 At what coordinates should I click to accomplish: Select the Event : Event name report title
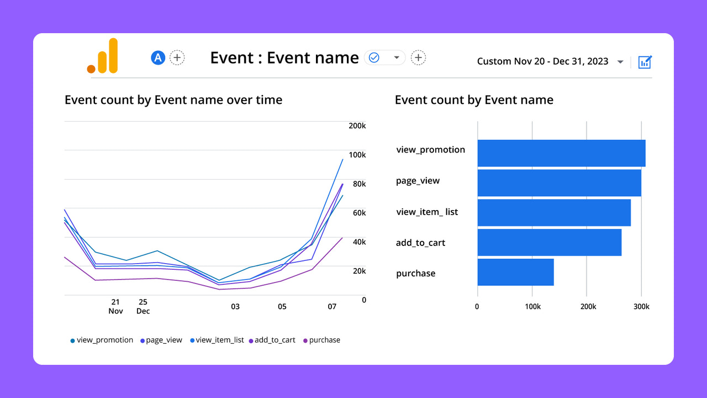click(x=284, y=57)
